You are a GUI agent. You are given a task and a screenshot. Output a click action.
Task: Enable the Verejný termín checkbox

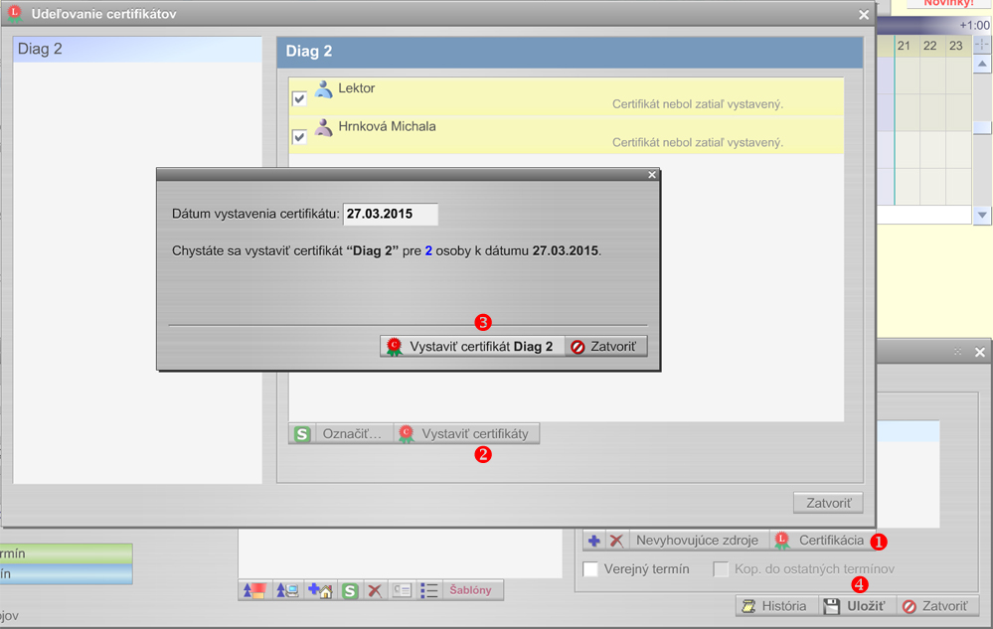(x=590, y=569)
